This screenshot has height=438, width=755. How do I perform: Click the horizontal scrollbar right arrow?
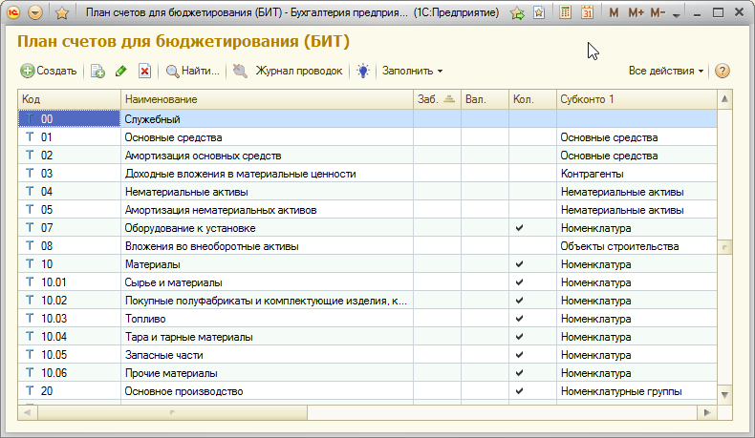tap(707, 412)
